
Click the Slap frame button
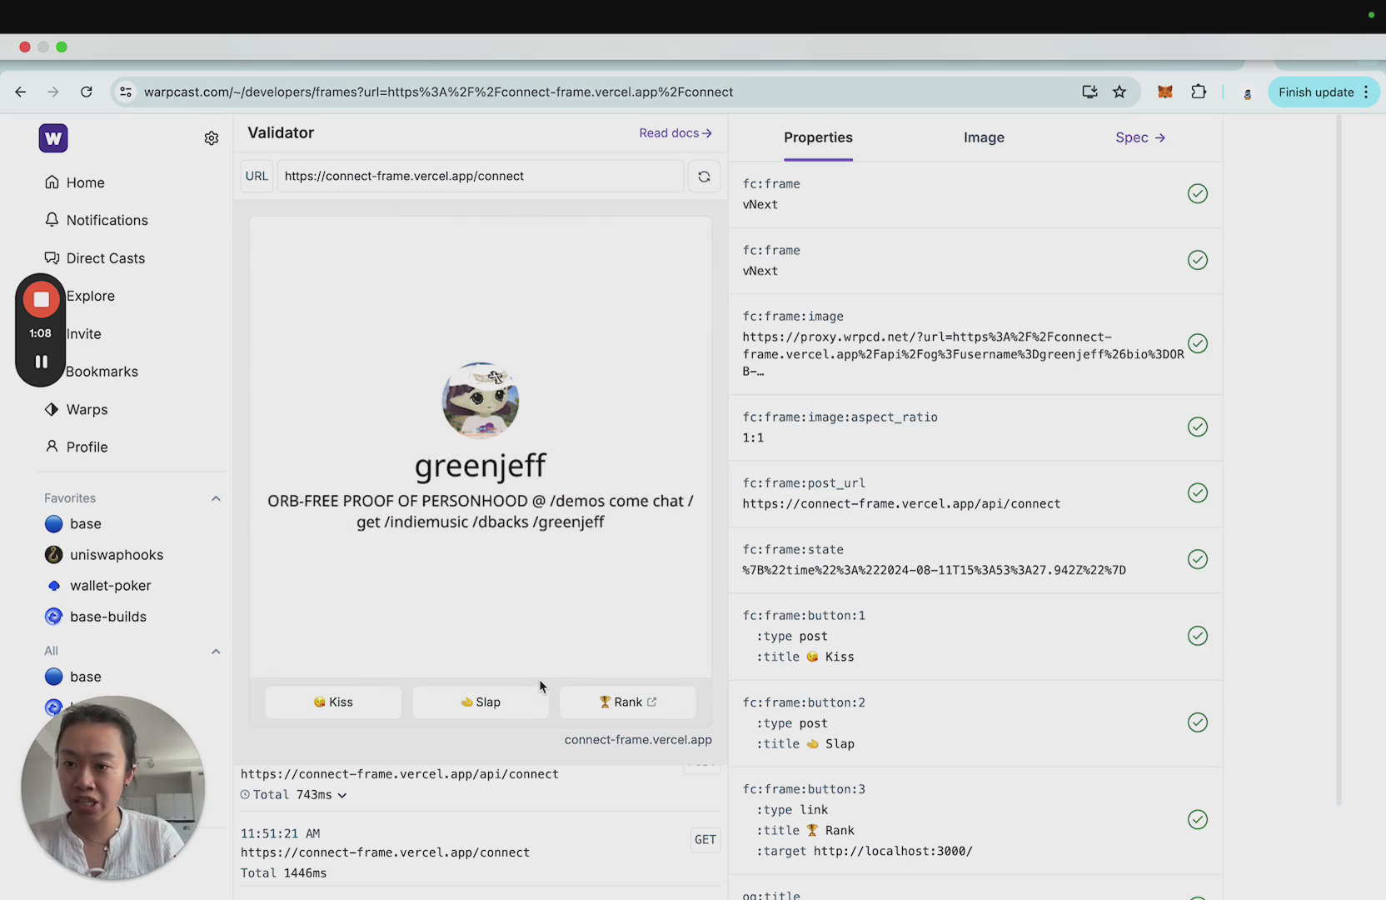coord(481,702)
